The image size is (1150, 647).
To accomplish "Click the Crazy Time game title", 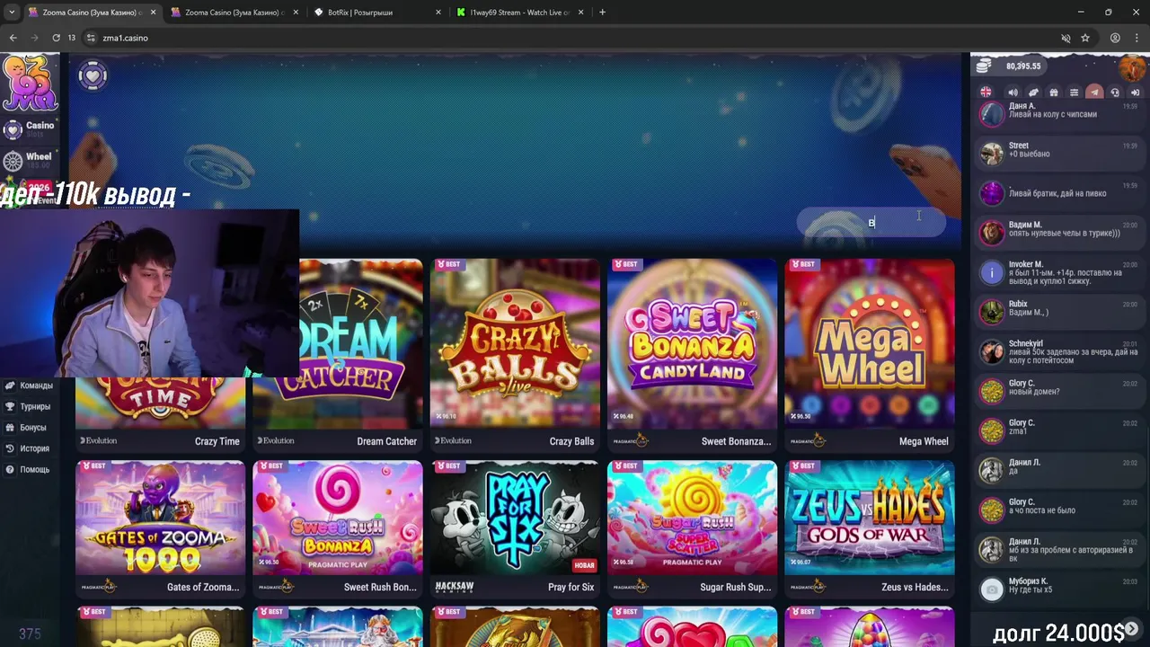I will 217,441.
